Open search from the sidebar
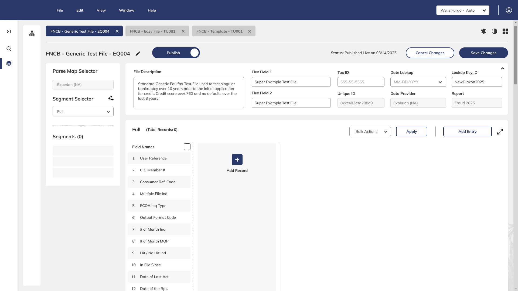The height and width of the screenshot is (291, 518). pyautogui.click(x=9, y=49)
